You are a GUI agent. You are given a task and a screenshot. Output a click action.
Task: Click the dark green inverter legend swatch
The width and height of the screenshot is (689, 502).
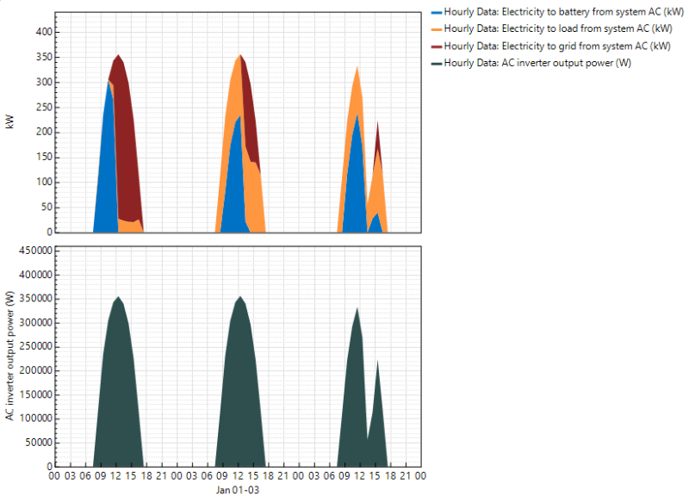tap(435, 63)
